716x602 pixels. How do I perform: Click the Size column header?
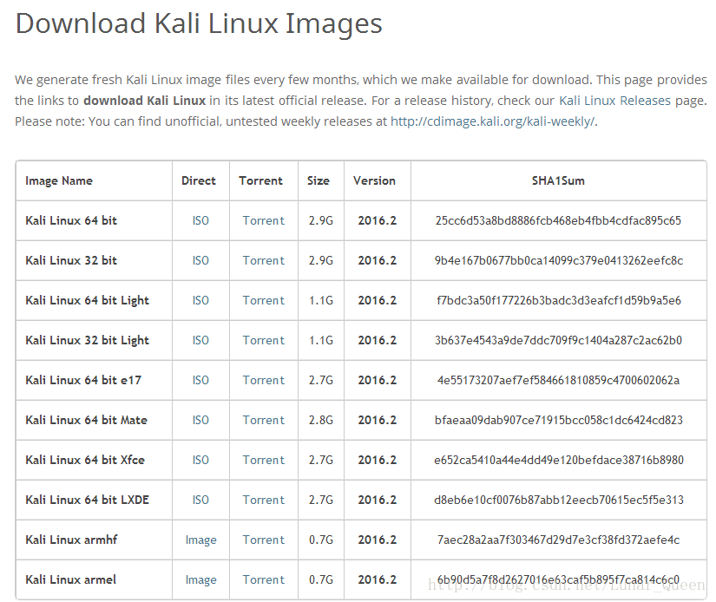pos(319,180)
